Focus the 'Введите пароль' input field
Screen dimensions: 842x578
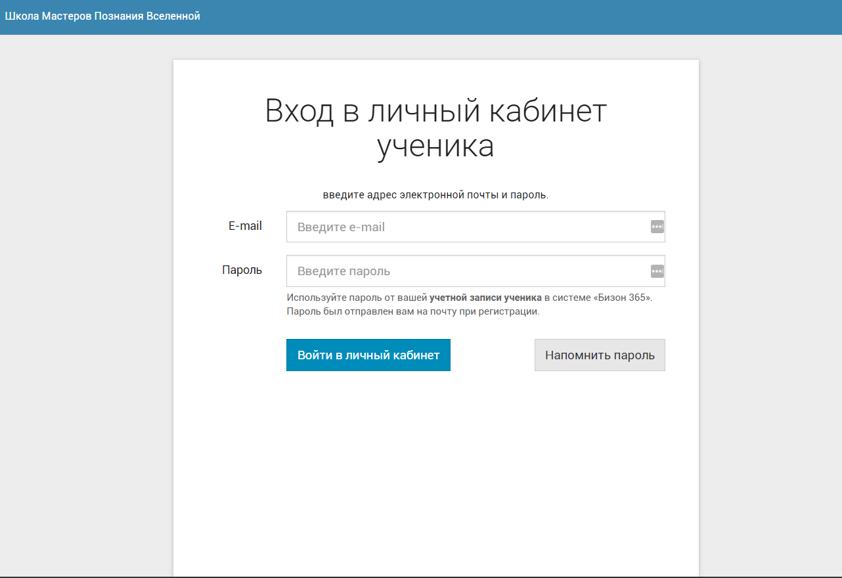(x=476, y=271)
